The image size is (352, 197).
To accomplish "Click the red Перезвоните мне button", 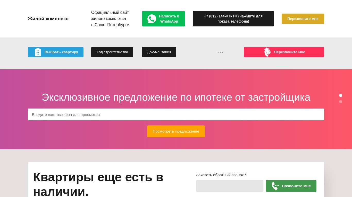I will (x=284, y=52).
